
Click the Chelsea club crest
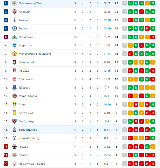tap(15, 28)
